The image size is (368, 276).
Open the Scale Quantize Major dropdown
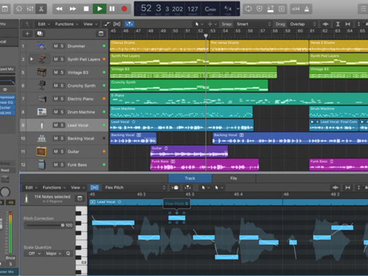[54, 254]
